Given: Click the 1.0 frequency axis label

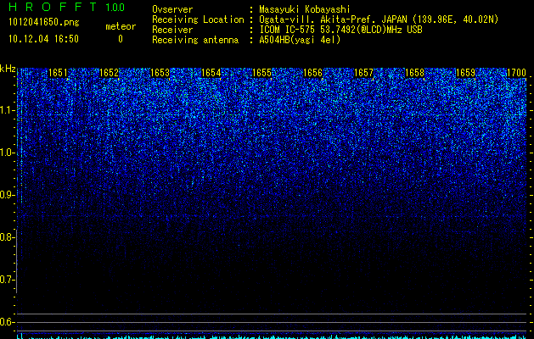Looking at the screenshot, I should pos(7,153).
